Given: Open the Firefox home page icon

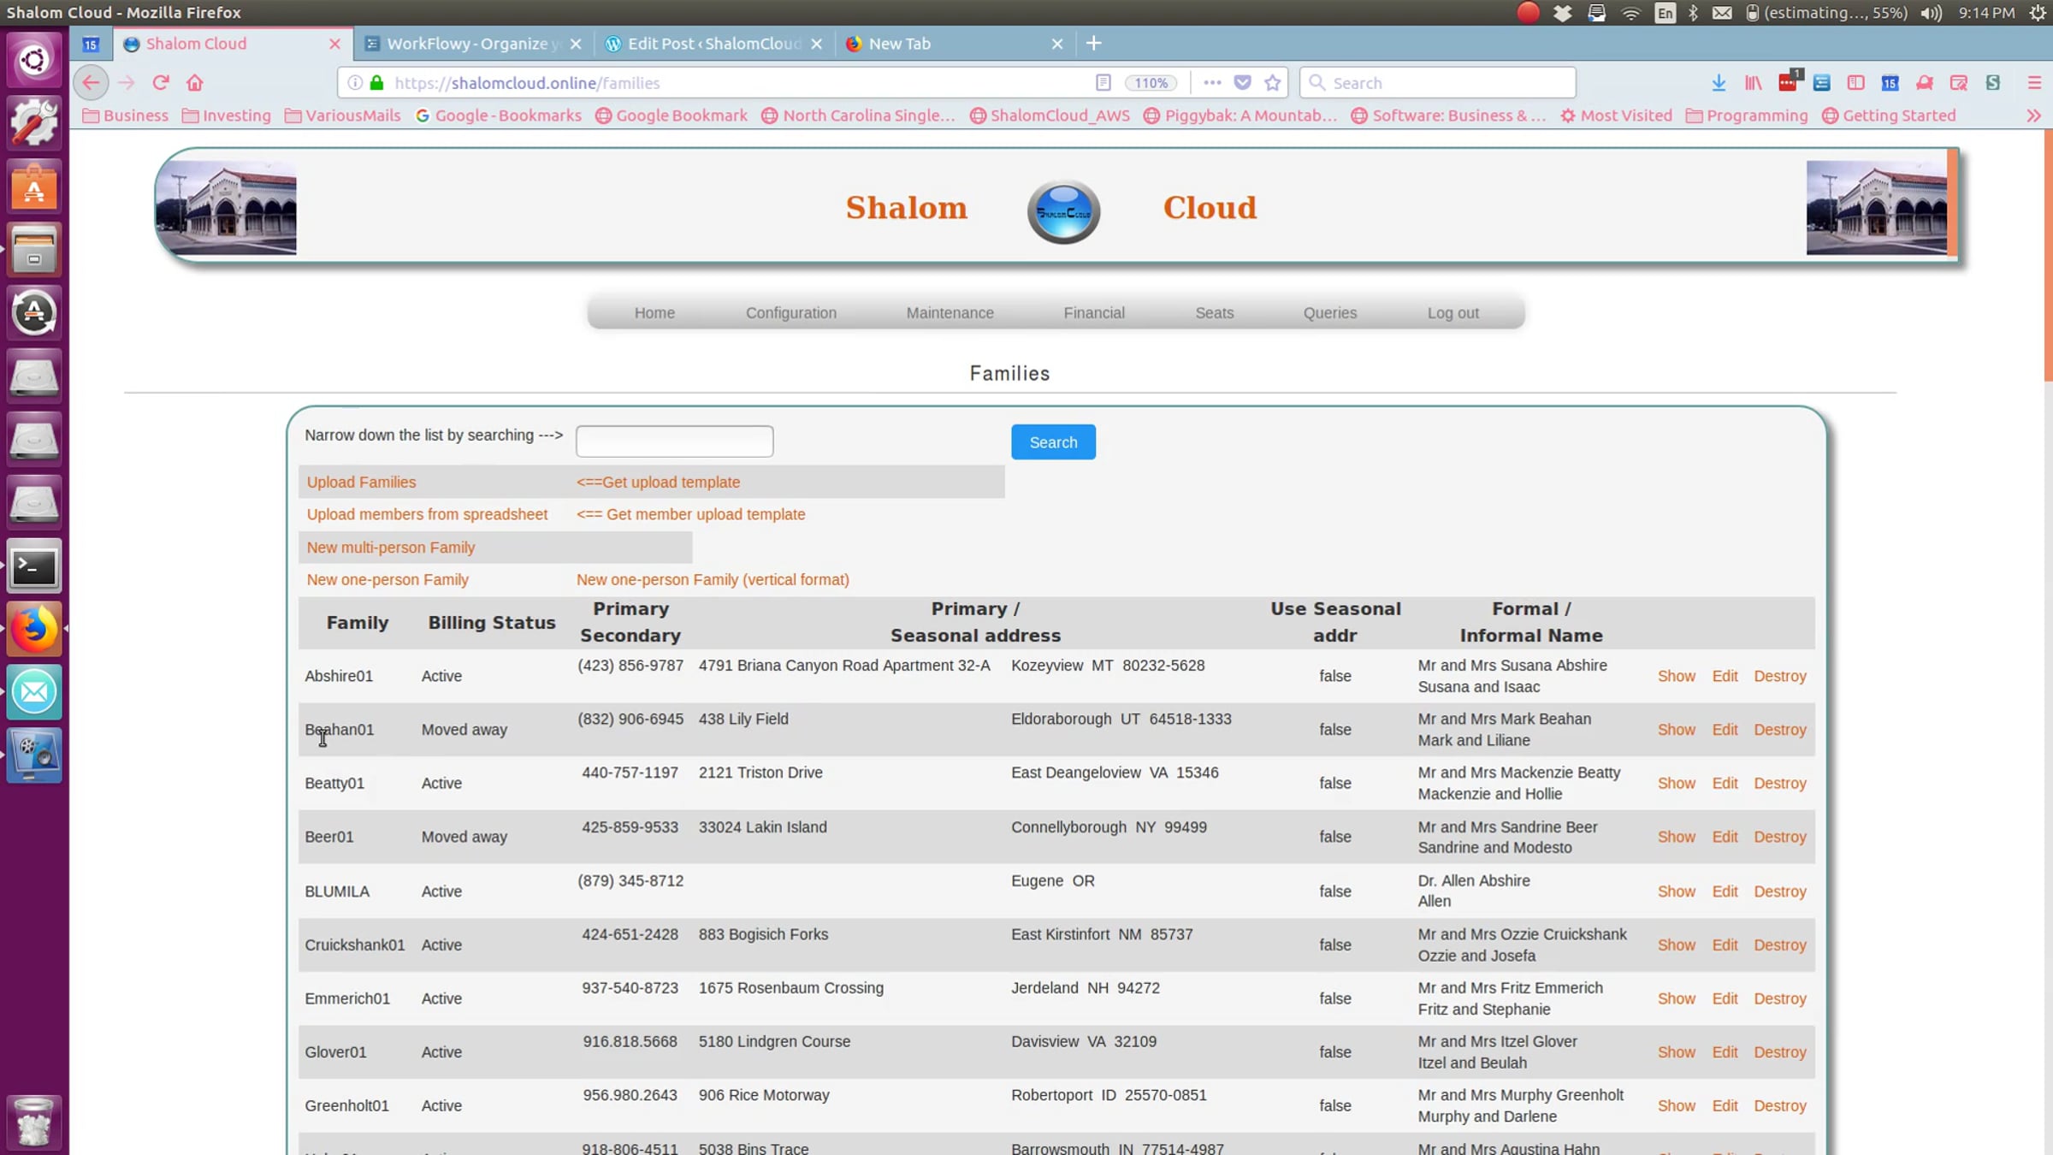Looking at the screenshot, I should (195, 82).
